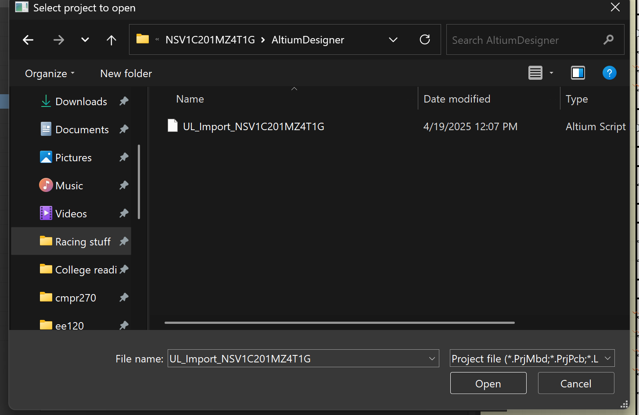Open more view options dropdown arrow
The width and height of the screenshot is (639, 415).
(551, 73)
